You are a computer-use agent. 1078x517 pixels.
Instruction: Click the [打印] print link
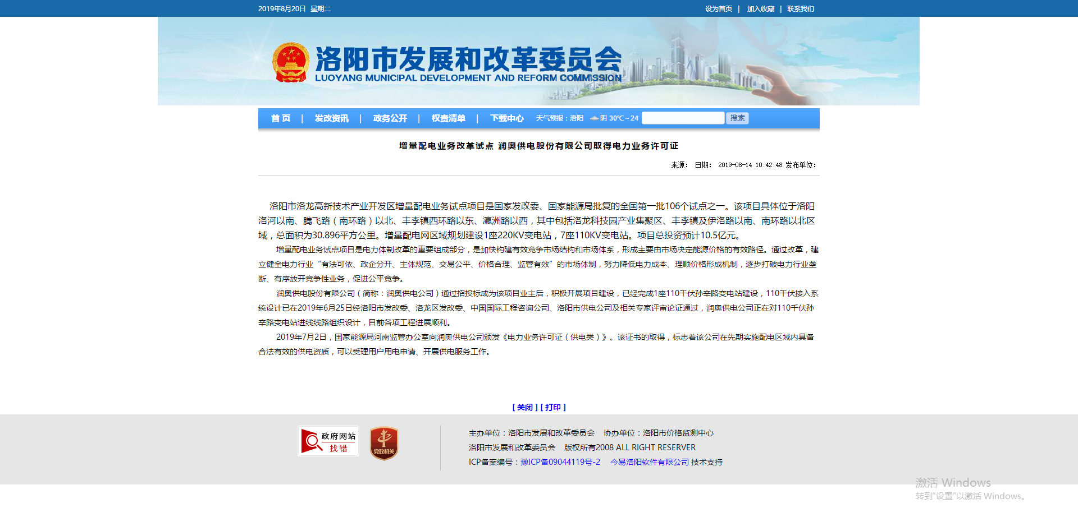pyautogui.click(x=553, y=407)
